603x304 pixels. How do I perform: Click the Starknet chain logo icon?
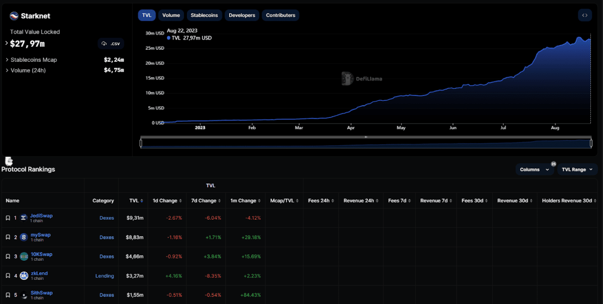tap(14, 16)
